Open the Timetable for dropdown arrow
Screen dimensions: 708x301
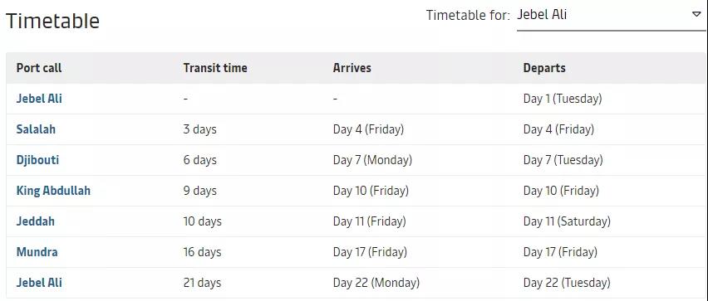696,14
